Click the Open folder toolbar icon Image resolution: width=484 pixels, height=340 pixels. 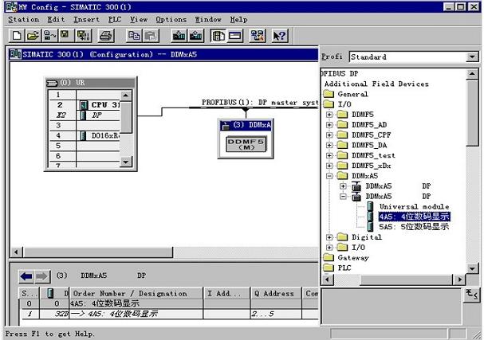(33, 36)
